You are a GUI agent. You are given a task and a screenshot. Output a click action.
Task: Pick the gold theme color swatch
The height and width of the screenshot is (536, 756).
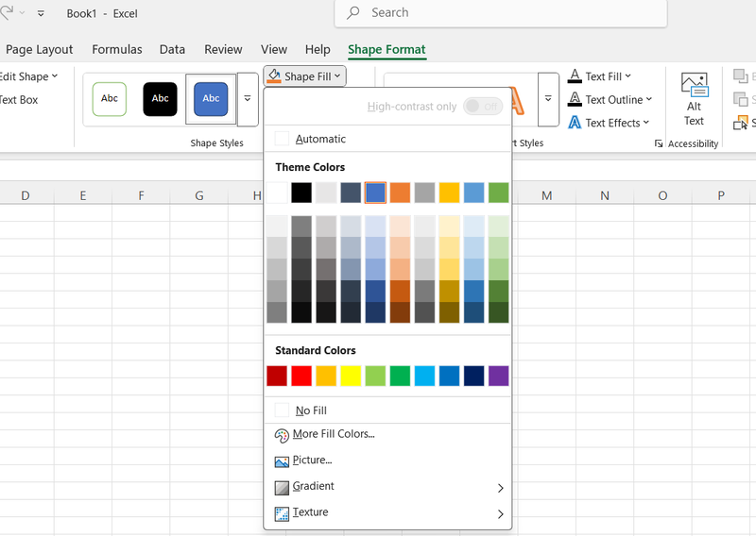(x=450, y=193)
